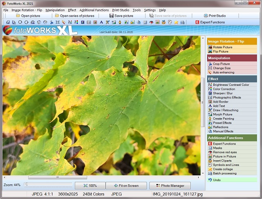Expand the Additional Functions menu

(94, 10)
